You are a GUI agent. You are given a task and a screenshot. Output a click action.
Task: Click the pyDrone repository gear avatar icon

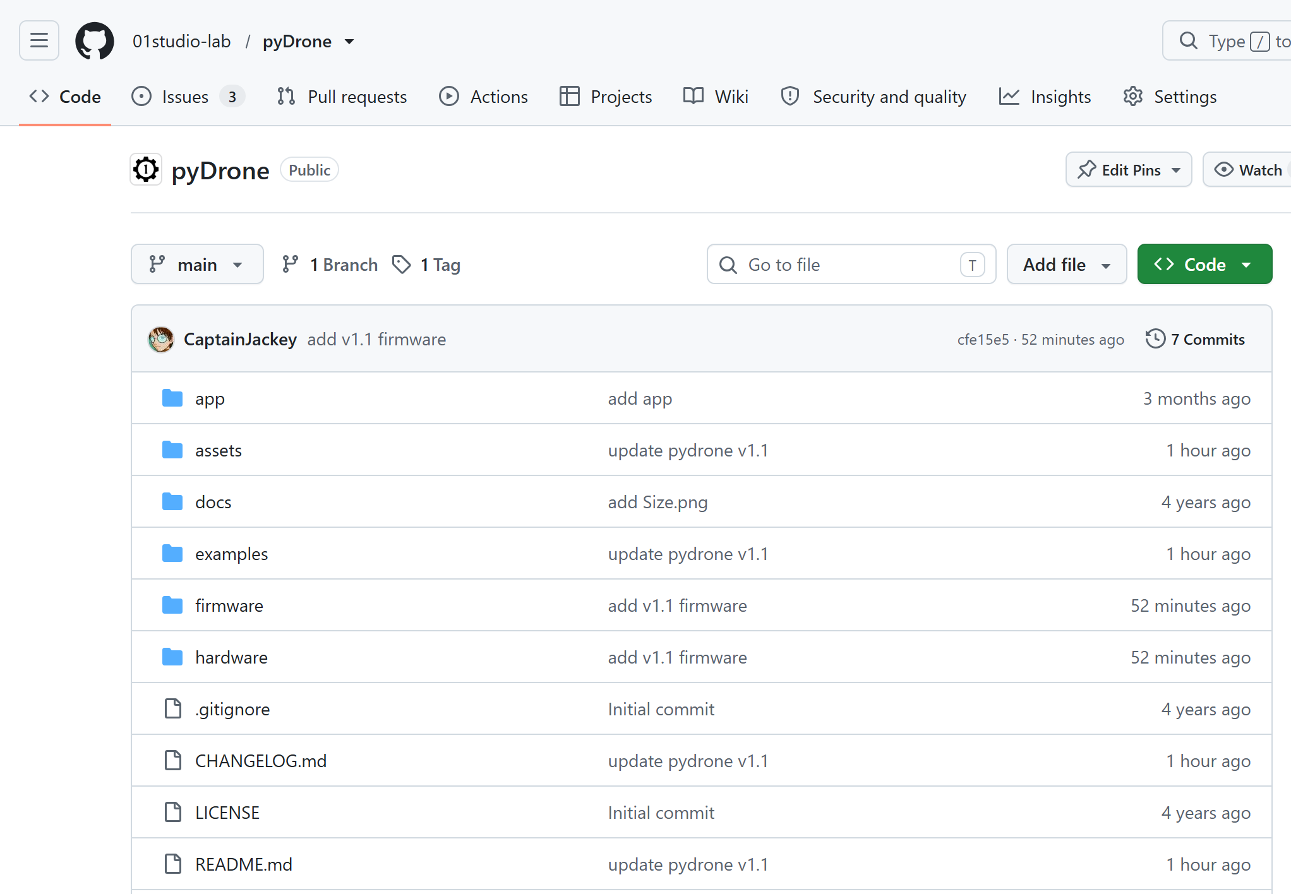pos(146,170)
